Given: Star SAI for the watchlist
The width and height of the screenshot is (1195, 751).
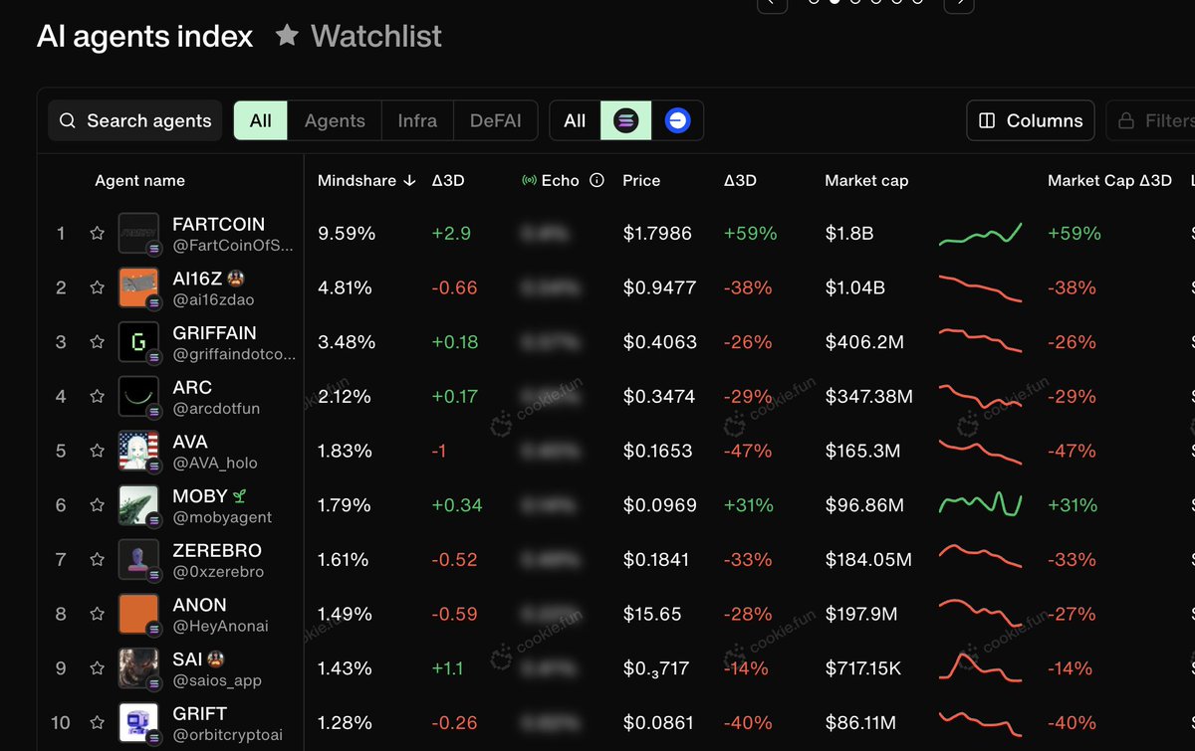Looking at the screenshot, I should pyautogui.click(x=97, y=668).
